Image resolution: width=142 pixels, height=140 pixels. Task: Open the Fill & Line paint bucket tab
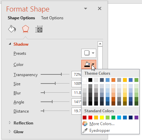(x=12, y=29)
